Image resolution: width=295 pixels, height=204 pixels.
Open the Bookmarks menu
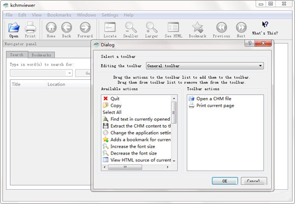pyautogui.click(x=59, y=15)
